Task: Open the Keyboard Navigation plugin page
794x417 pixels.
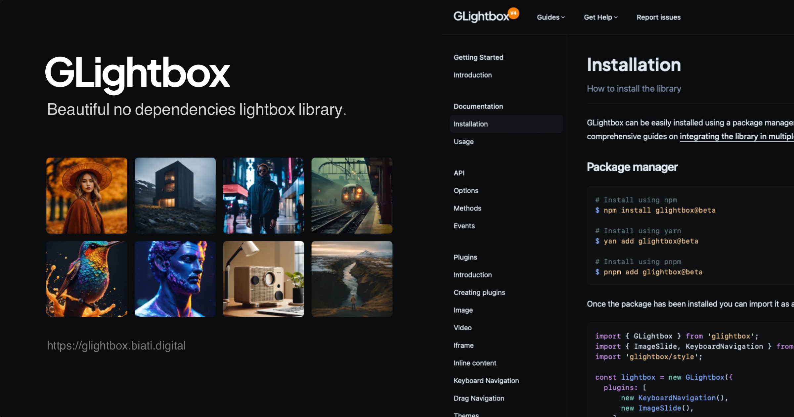Action: click(486, 380)
